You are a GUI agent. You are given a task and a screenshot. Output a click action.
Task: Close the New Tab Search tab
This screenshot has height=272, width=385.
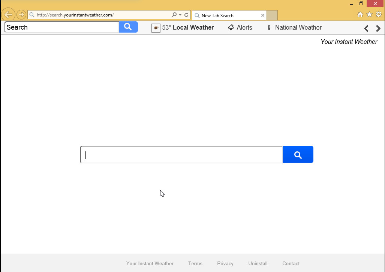pos(262,15)
